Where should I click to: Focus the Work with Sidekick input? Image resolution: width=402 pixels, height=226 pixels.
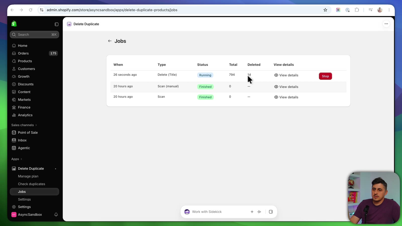tap(207, 212)
